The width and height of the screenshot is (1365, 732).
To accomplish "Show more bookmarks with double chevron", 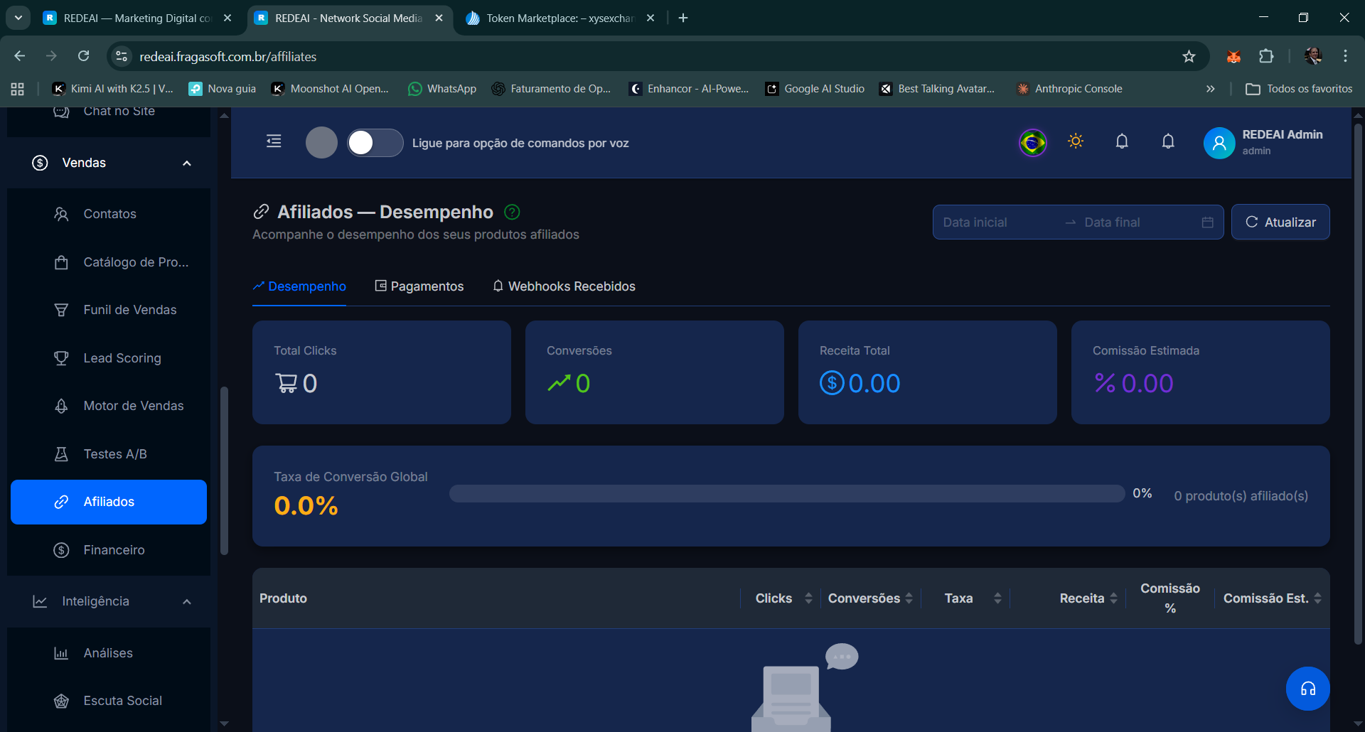I will tap(1210, 89).
